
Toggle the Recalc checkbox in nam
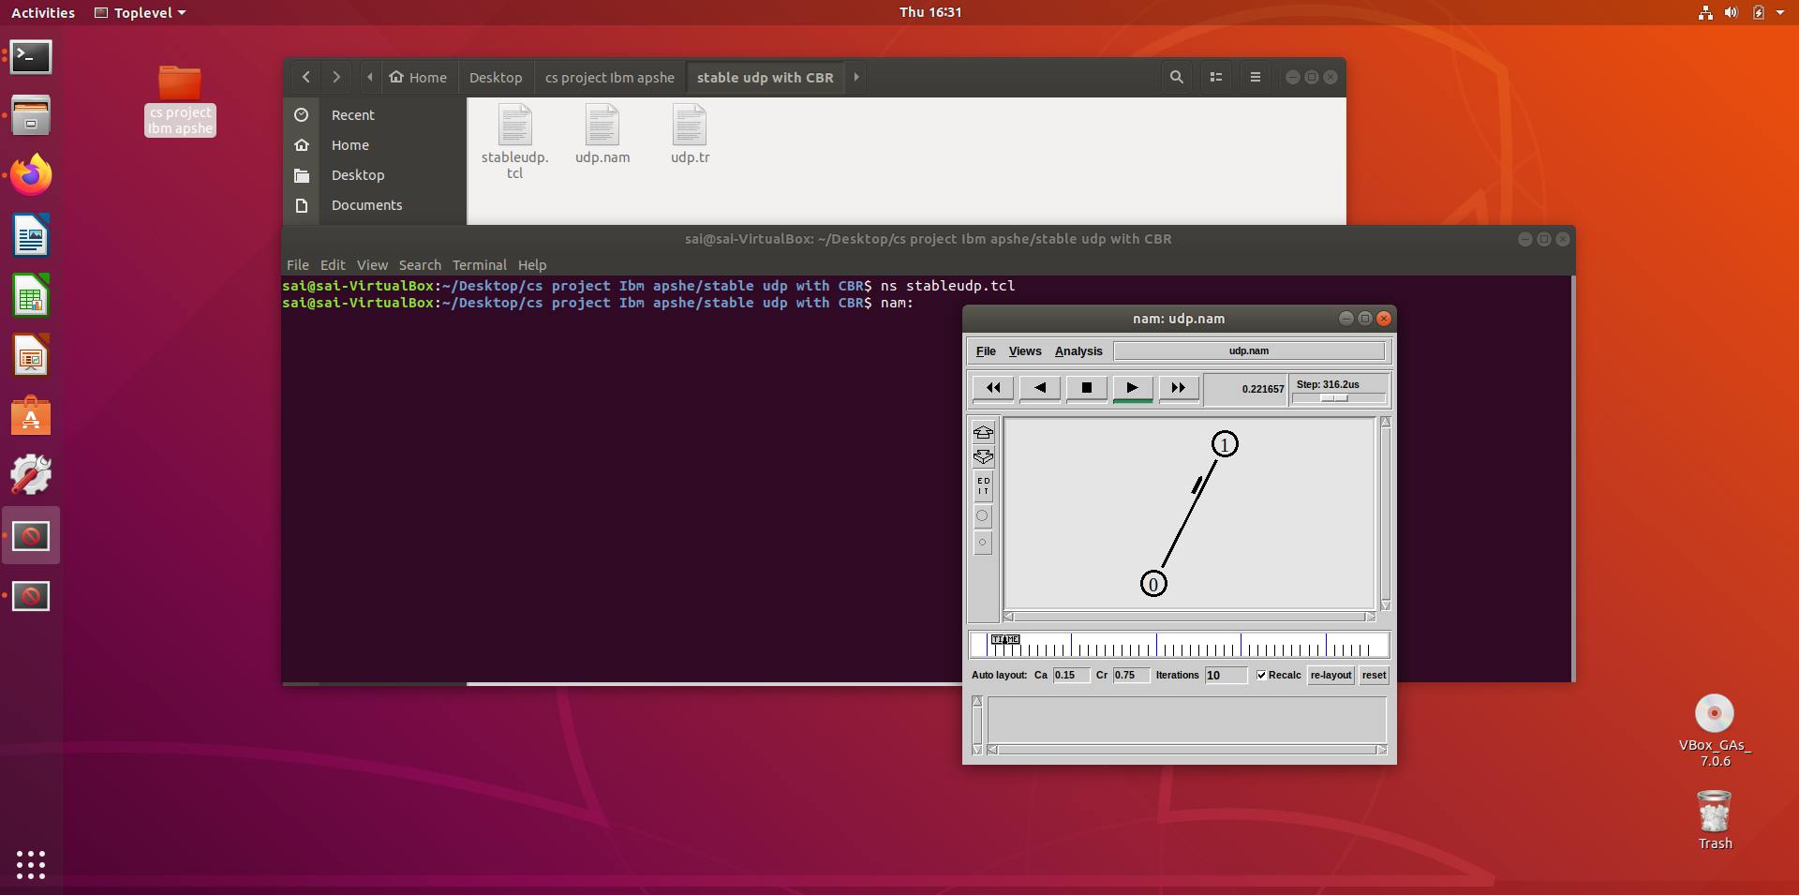click(1261, 675)
